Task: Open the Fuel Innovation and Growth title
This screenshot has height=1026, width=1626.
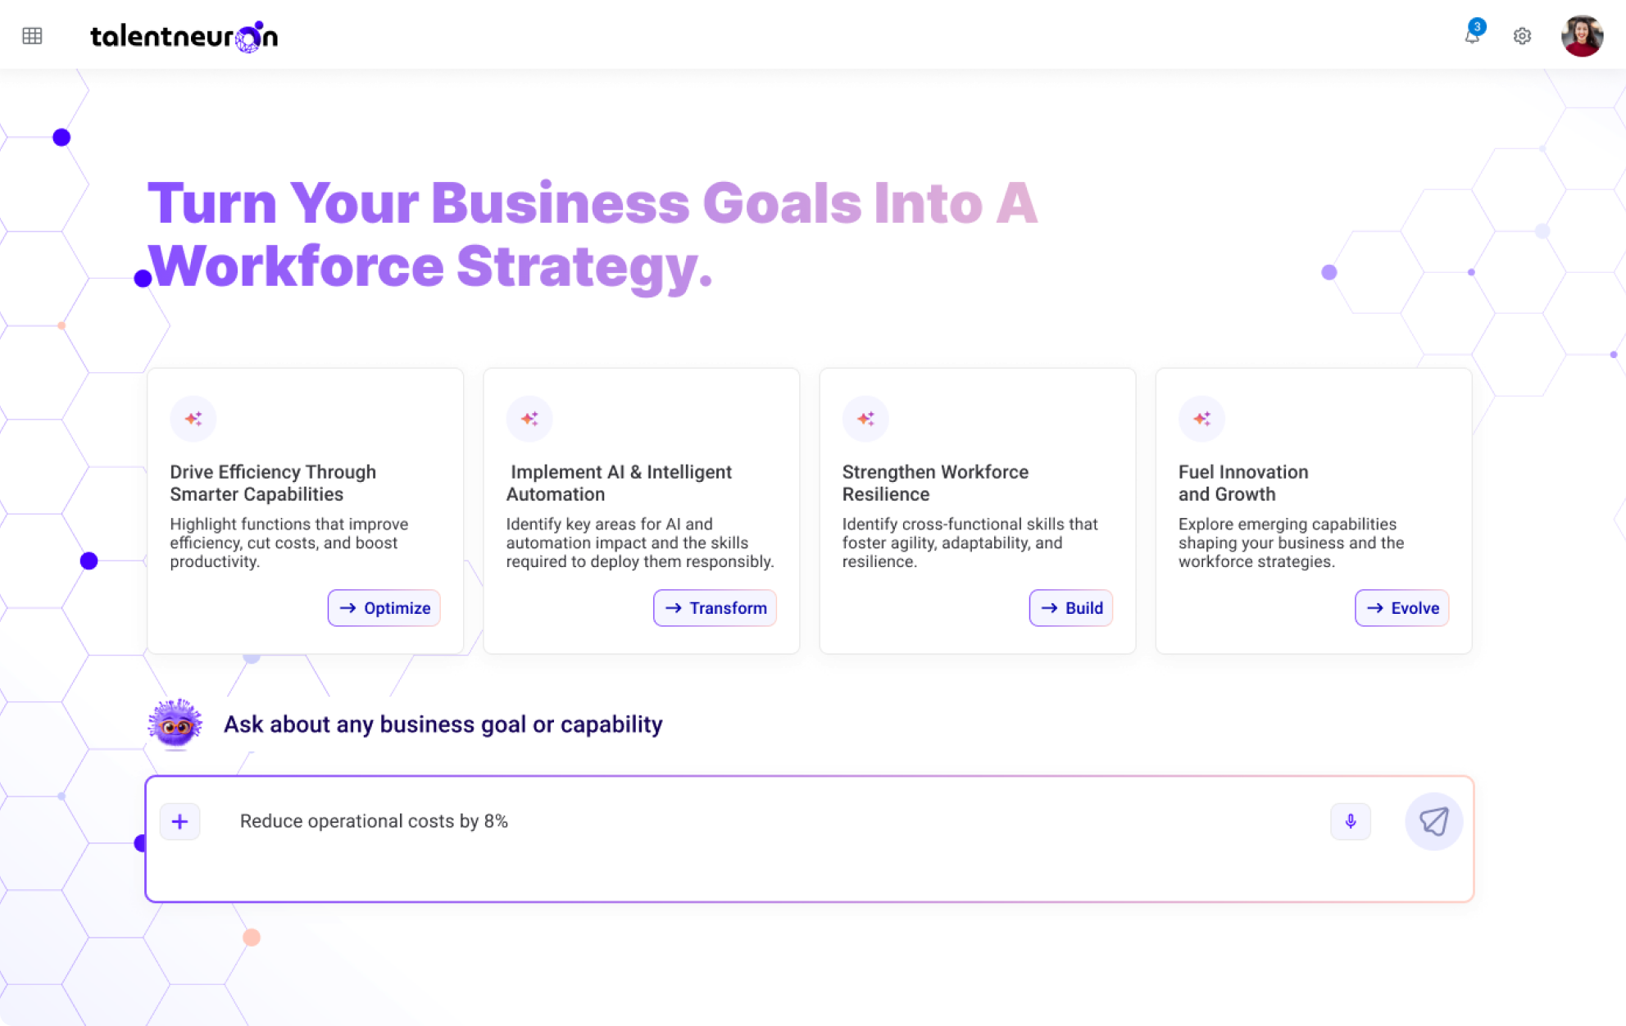Action: pos(1243,483)
